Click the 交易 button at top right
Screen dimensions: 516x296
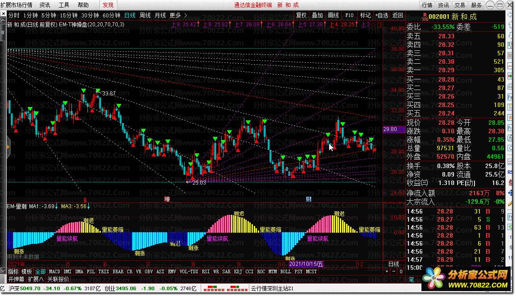pyautogui.click(x=460, y=5)
